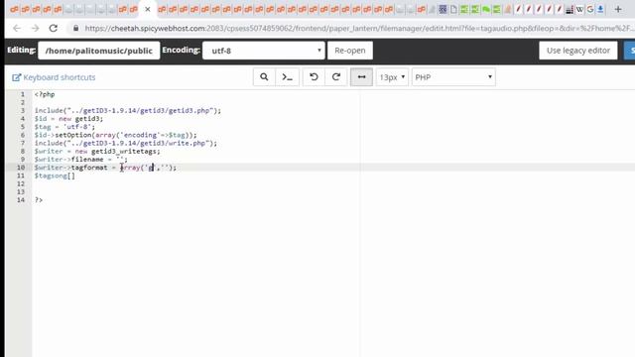Open the Keyboard shortcuts link

tap(54, 77)
